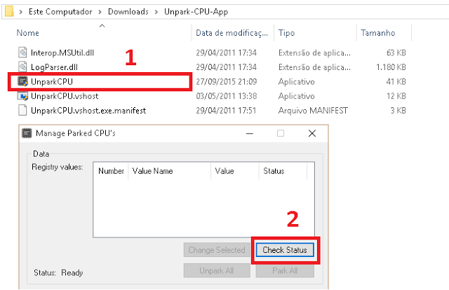
Task: Click the Arquivo MANIFEST type cell
Action: [314, 111]
